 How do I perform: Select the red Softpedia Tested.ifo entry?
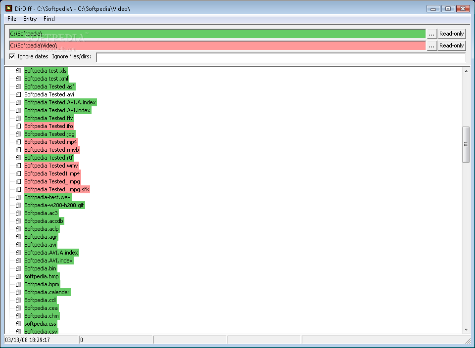pyautogui.click(x=49, y=126)
